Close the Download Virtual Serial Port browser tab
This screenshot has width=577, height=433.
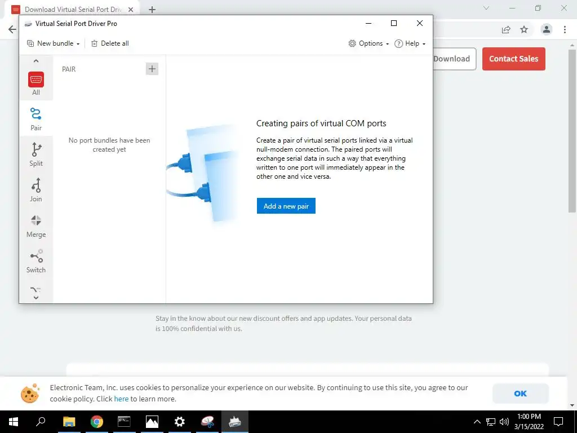coord(131,10)
